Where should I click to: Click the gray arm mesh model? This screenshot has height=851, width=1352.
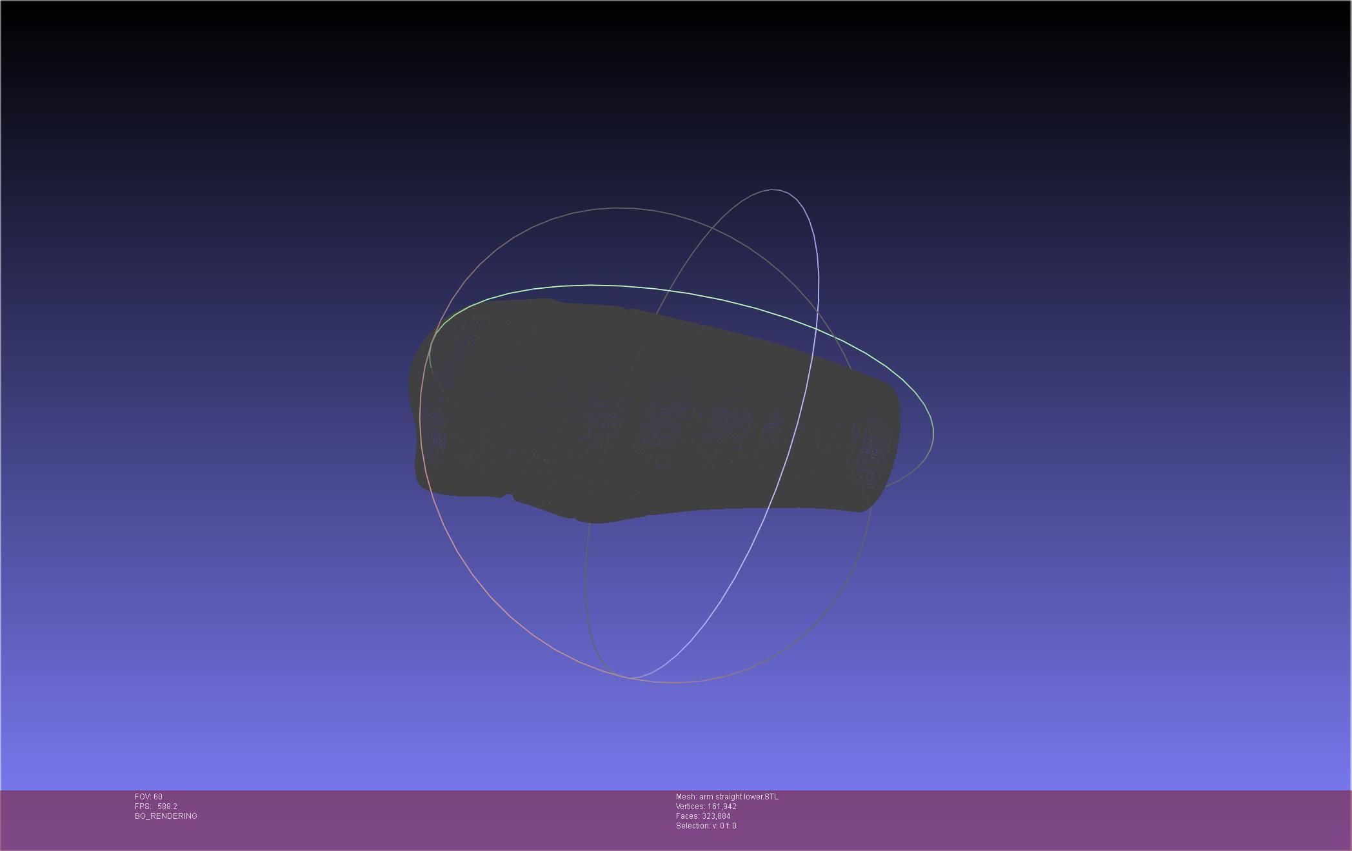(x=645, y=413)
